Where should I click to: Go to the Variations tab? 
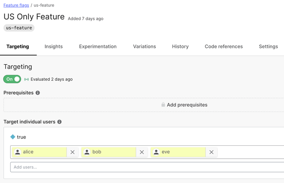click(144, 47)
